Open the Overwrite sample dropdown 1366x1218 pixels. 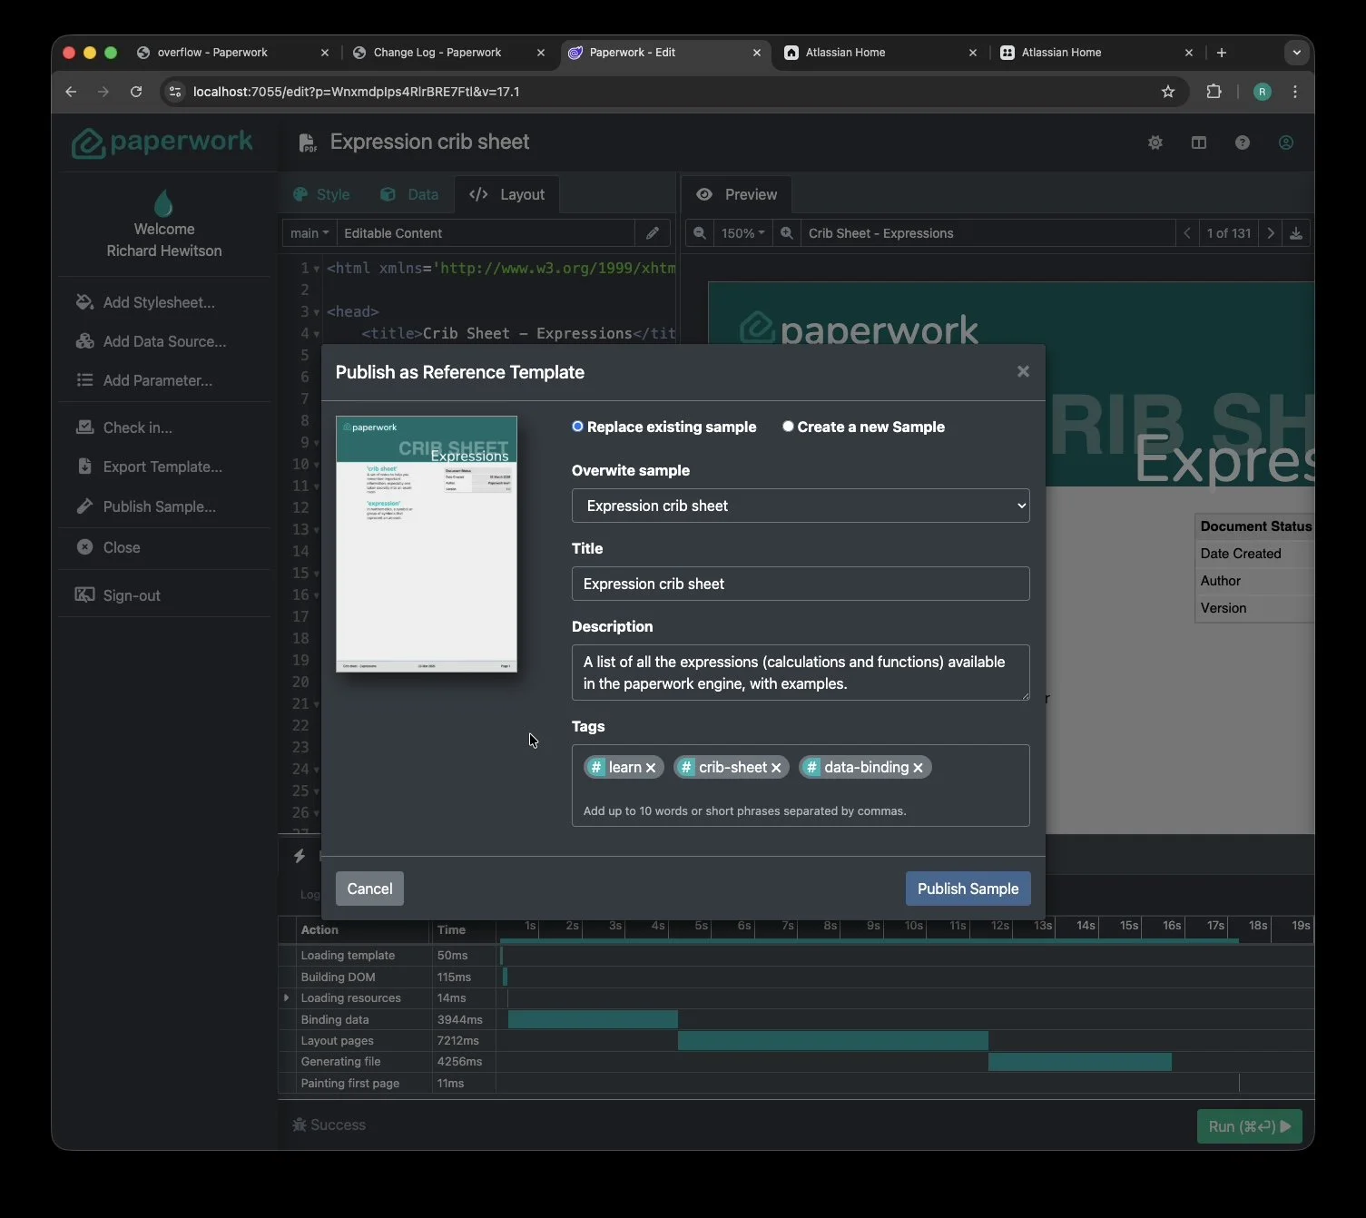click(801, 506)
